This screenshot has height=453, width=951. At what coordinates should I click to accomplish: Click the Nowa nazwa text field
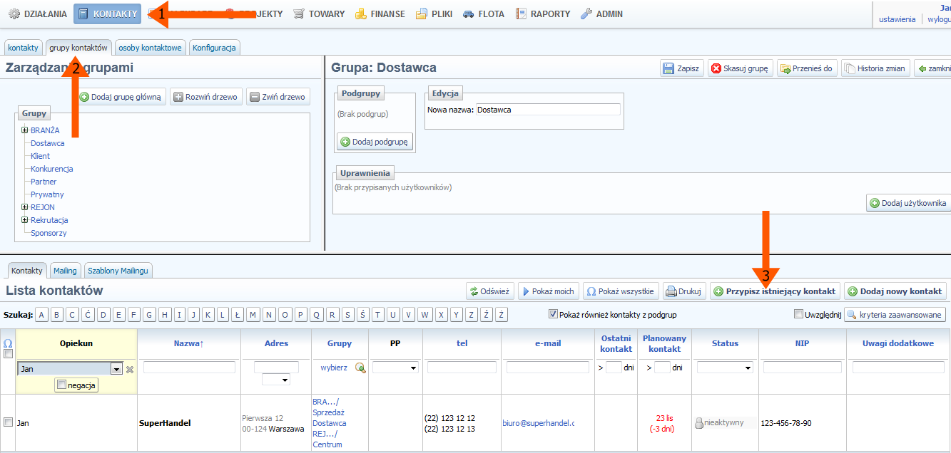point(547,110)
